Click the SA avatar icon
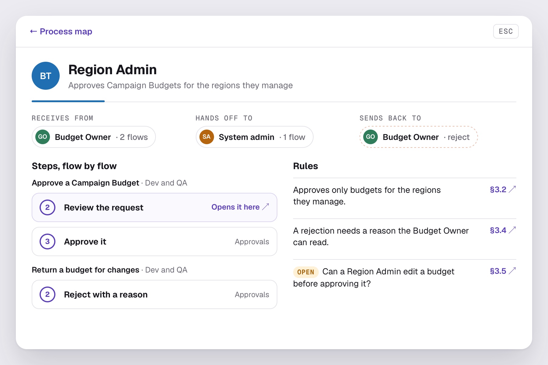 [x=207, y=137]
